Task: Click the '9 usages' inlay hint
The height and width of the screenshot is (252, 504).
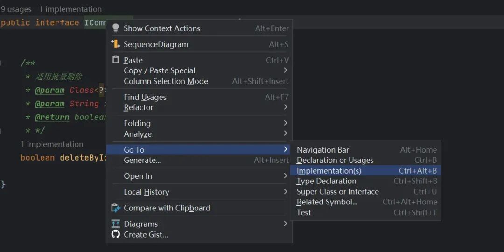Action: coord(16,9)
